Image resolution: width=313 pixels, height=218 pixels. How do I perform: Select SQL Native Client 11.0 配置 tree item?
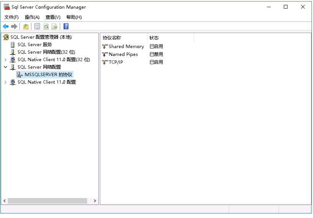[47, 82]
